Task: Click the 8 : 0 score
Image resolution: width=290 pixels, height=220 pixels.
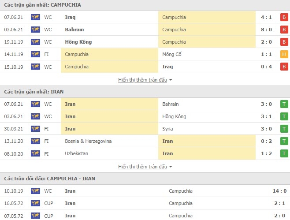Action: coord(266,30)
